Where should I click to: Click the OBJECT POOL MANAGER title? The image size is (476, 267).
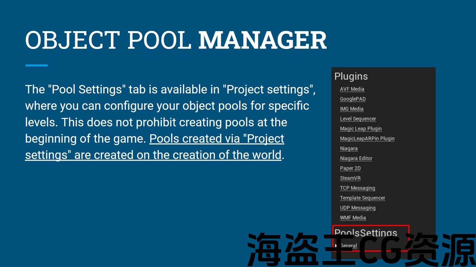176,40
